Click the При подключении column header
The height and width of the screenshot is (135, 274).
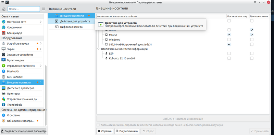[x=259, y=16]
